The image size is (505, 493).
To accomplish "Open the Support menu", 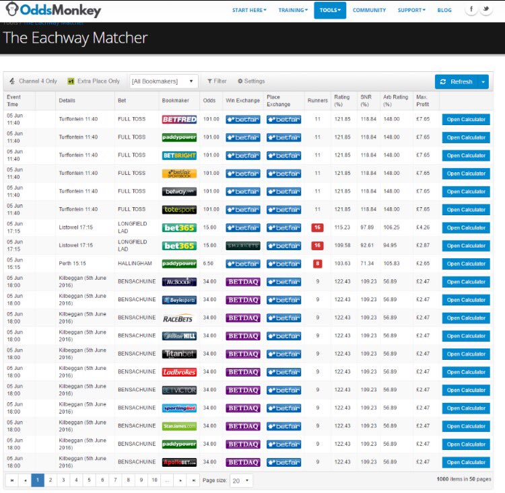I will (x=411, y=10).
